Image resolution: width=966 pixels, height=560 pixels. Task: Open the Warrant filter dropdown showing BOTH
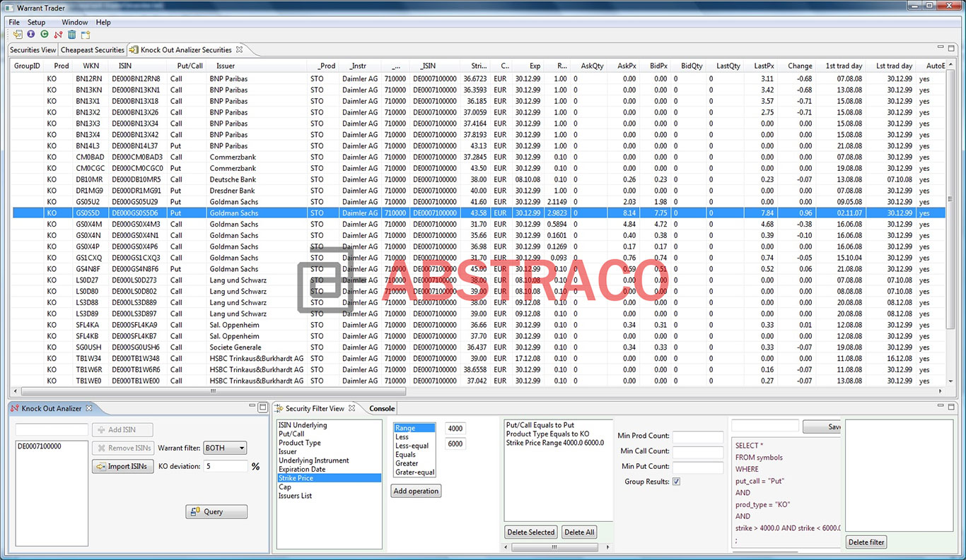[x=225, y=448]
